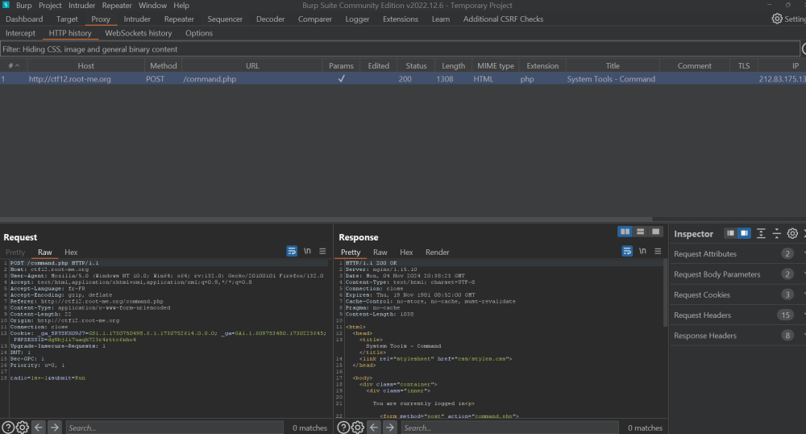This screenshot has width=806, height=434.
Task: Open the Burp menu
Action: pos(23,5)
